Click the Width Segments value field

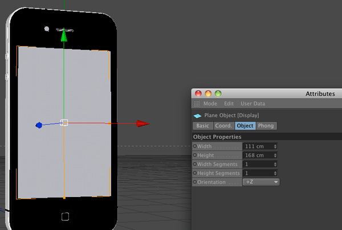point(260,164)
